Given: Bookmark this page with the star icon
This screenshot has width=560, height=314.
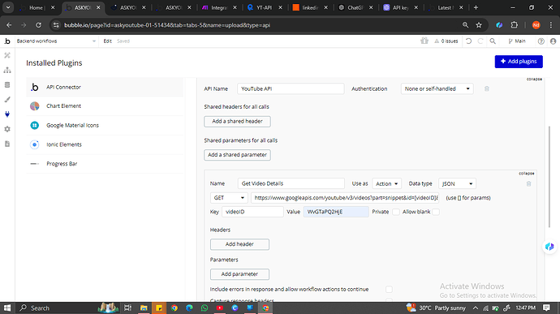Looking at the screenshot, I should tap(479, 25).
